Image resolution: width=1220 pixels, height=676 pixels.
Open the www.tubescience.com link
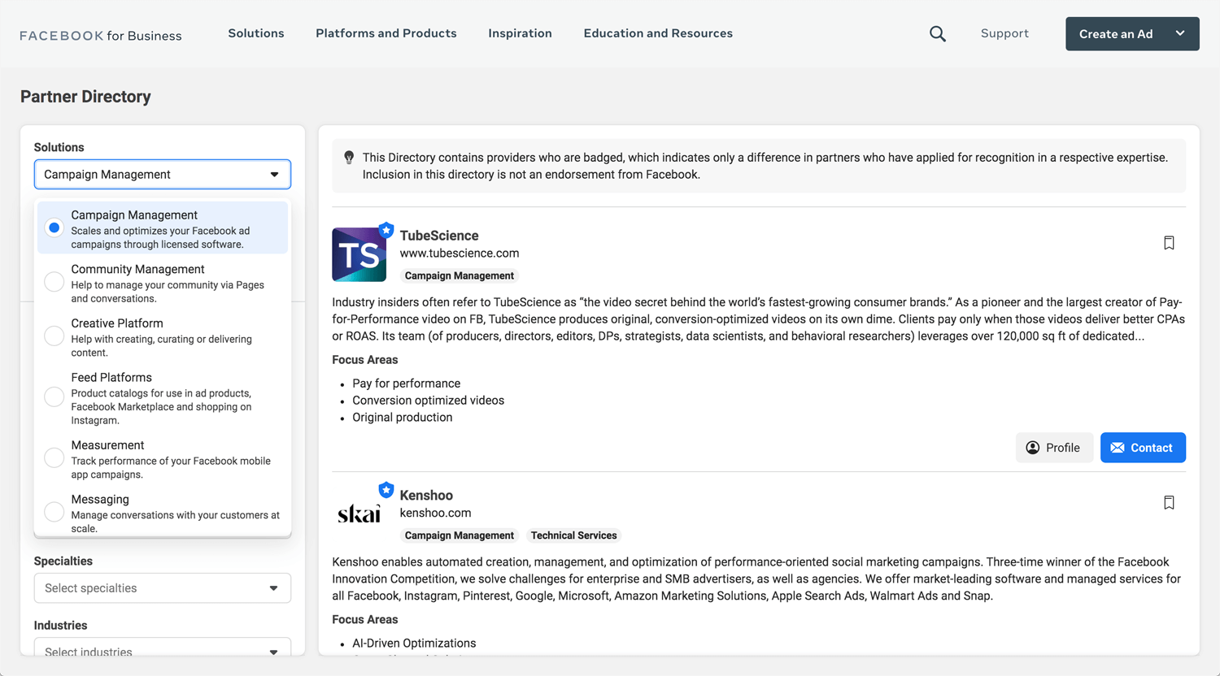pos(460,253)
